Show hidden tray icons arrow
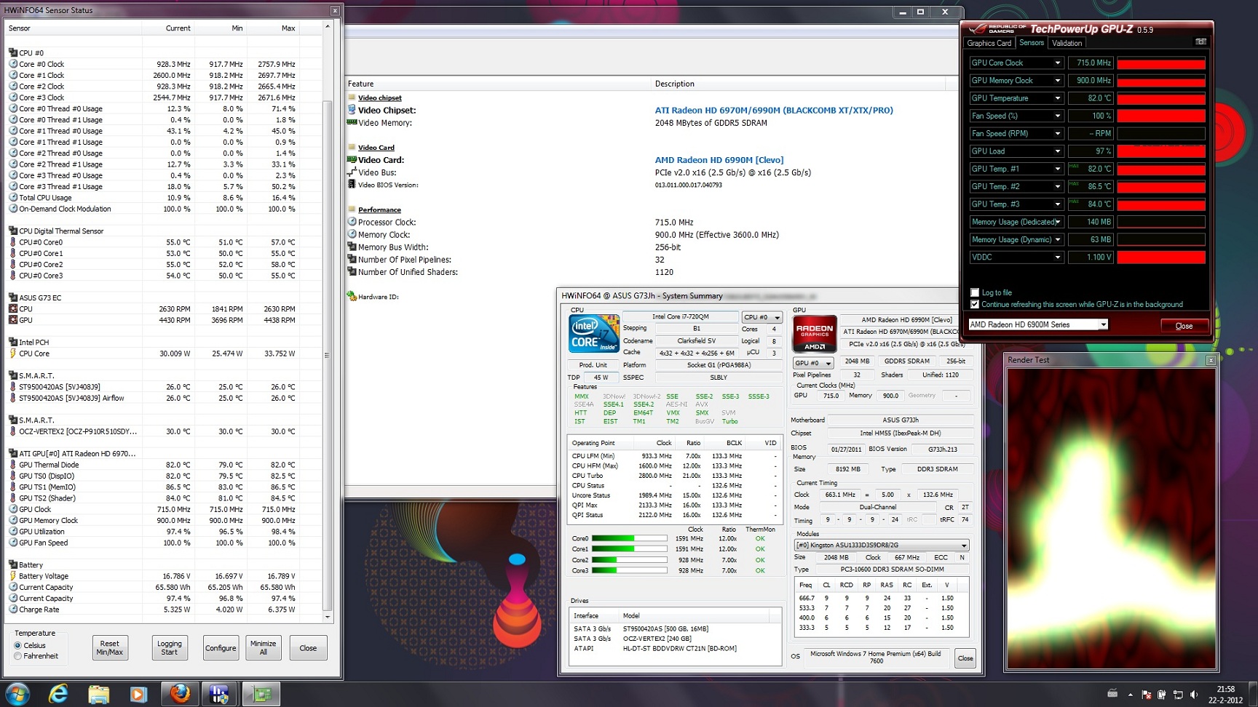Screen dimensions: 1258x707 [1130, 694]
